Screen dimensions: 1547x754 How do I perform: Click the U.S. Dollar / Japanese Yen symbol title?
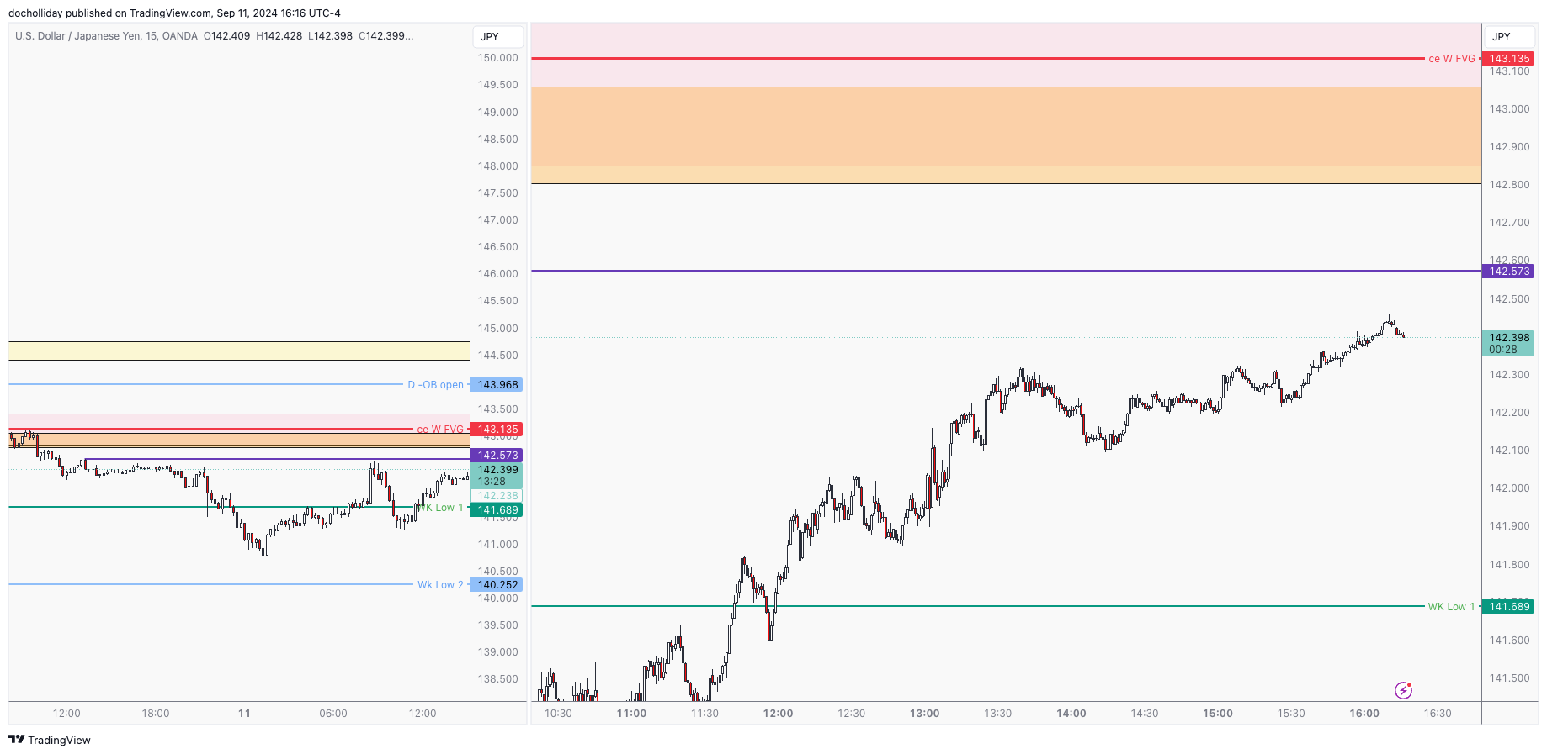click(106, 36)
